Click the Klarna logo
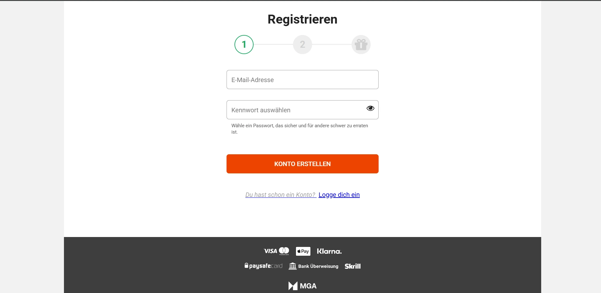The width and height of the screenshot is (601, 293). click(x=329, y=251)
